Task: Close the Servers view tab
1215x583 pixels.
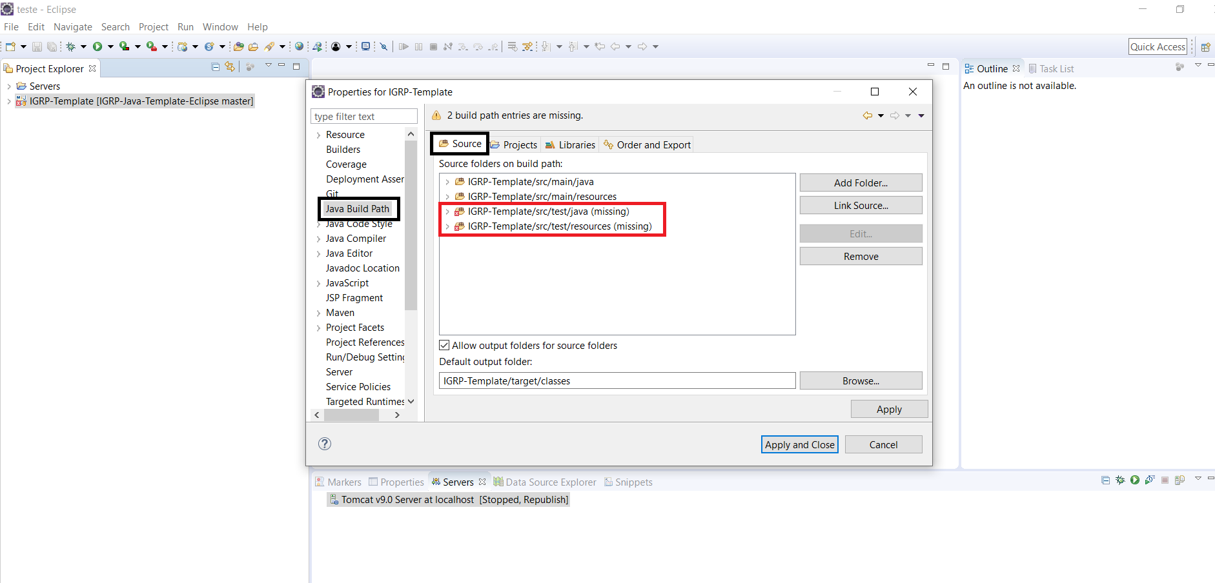Action: (482, 482)
